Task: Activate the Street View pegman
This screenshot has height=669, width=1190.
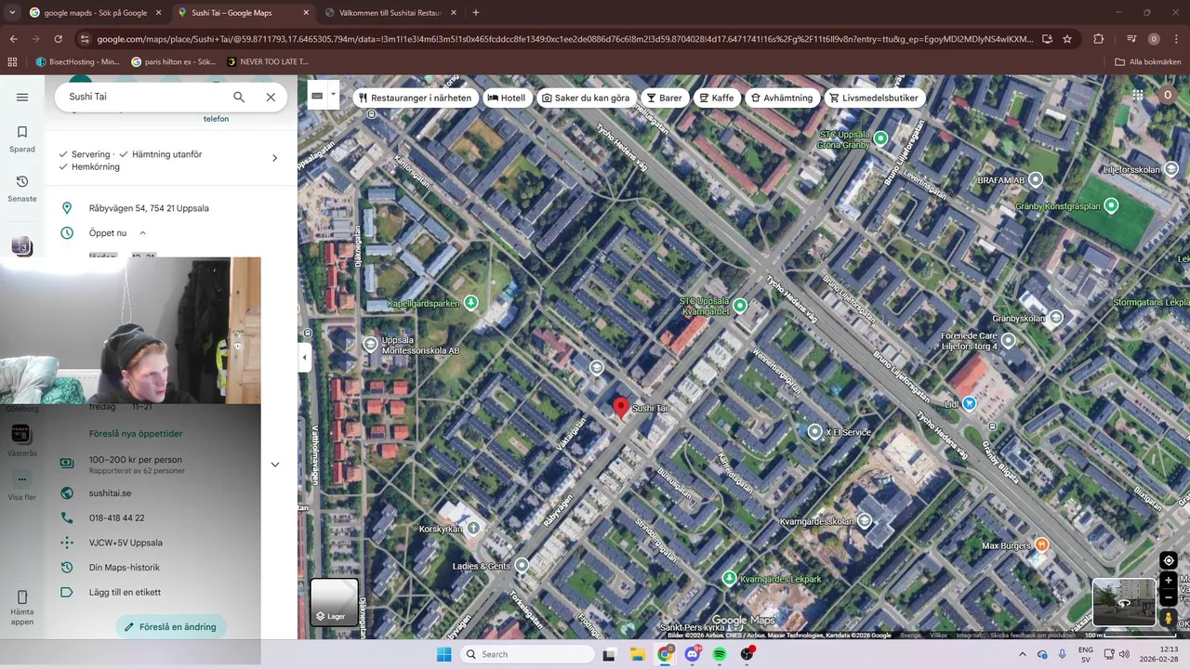Action: [x=1169, y=618]
